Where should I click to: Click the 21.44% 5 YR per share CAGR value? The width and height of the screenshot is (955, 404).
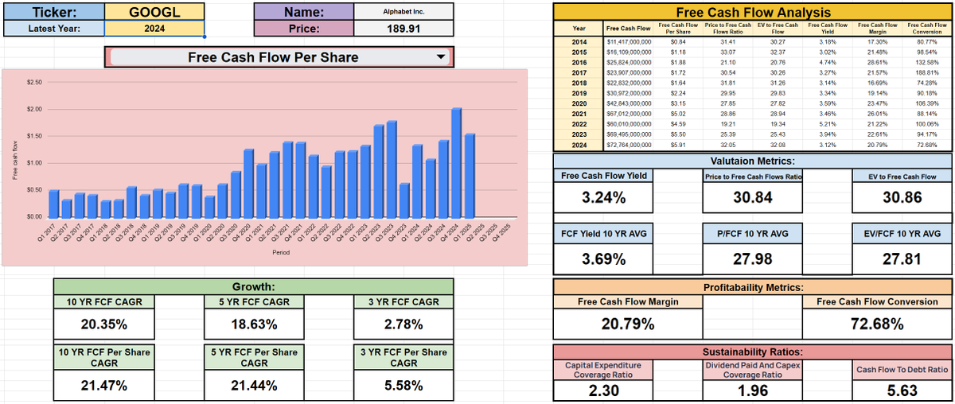253,386
